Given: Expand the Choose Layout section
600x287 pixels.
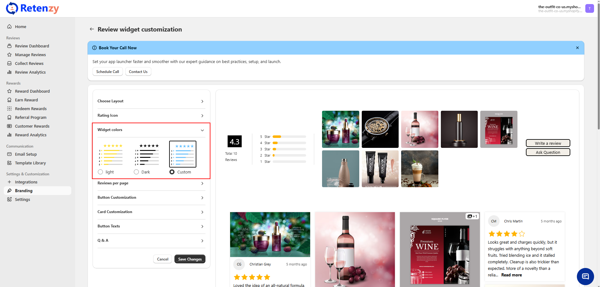Looking at the screenshot, I should 151,101.
